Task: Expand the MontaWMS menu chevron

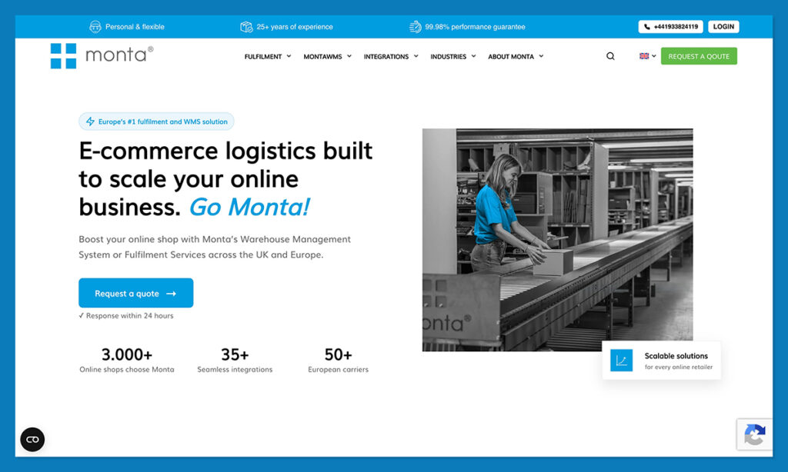Action: click(349, 56)
